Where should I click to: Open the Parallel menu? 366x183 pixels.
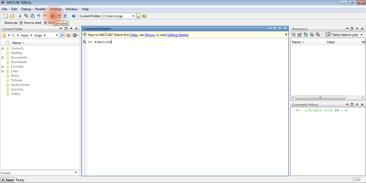click(40, 9)
